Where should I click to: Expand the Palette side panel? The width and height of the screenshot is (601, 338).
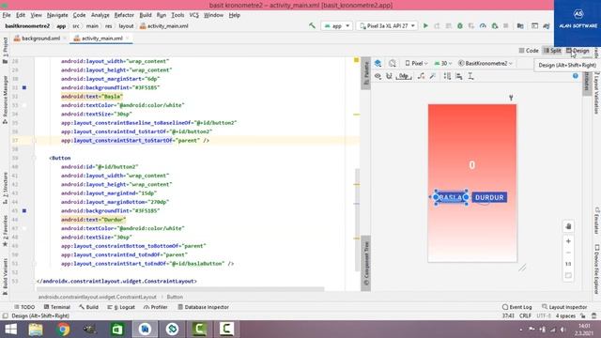[x=366, y=73]
